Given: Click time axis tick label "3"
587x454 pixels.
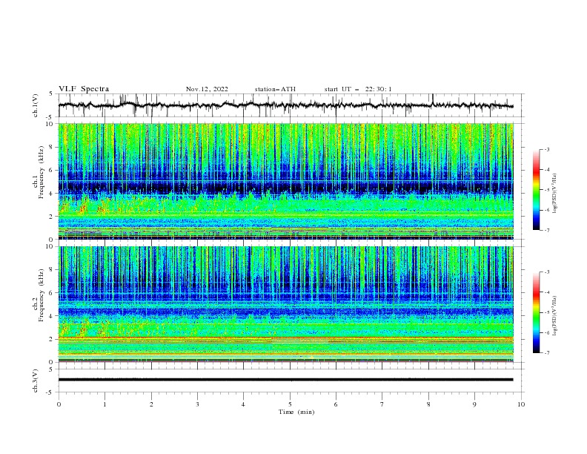Looking at the screenshot, I should coord(197,404).
